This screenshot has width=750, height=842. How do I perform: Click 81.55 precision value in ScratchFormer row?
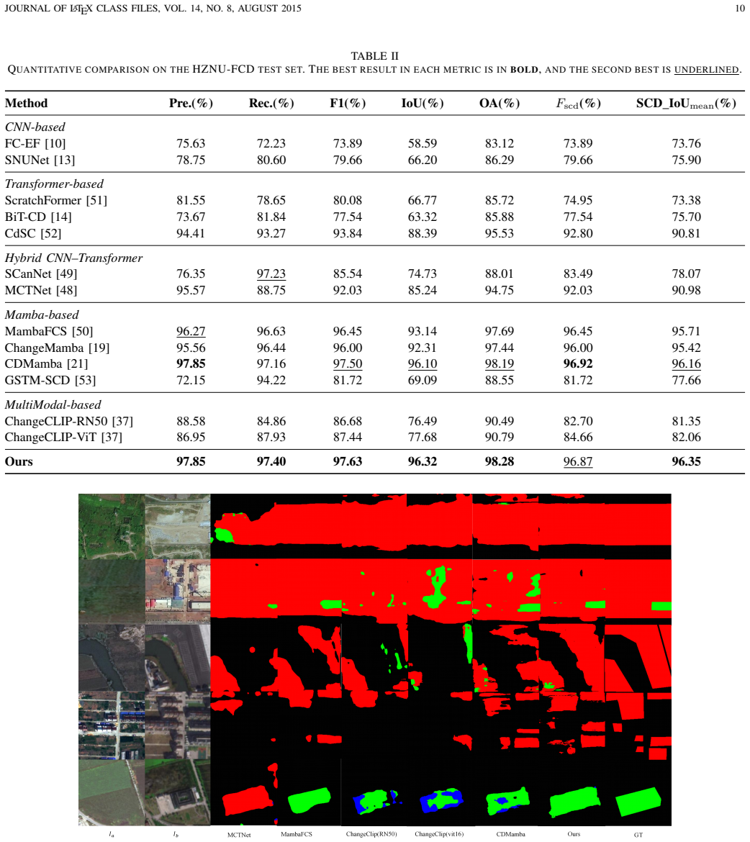click(191, 200)
